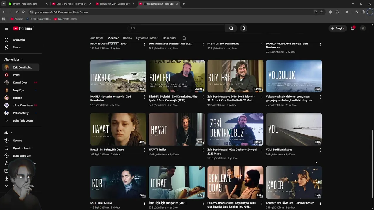Viewport: 374px width, 210px height.
Task: Open Chrome three-dot menu
Action: click(370, 12)
